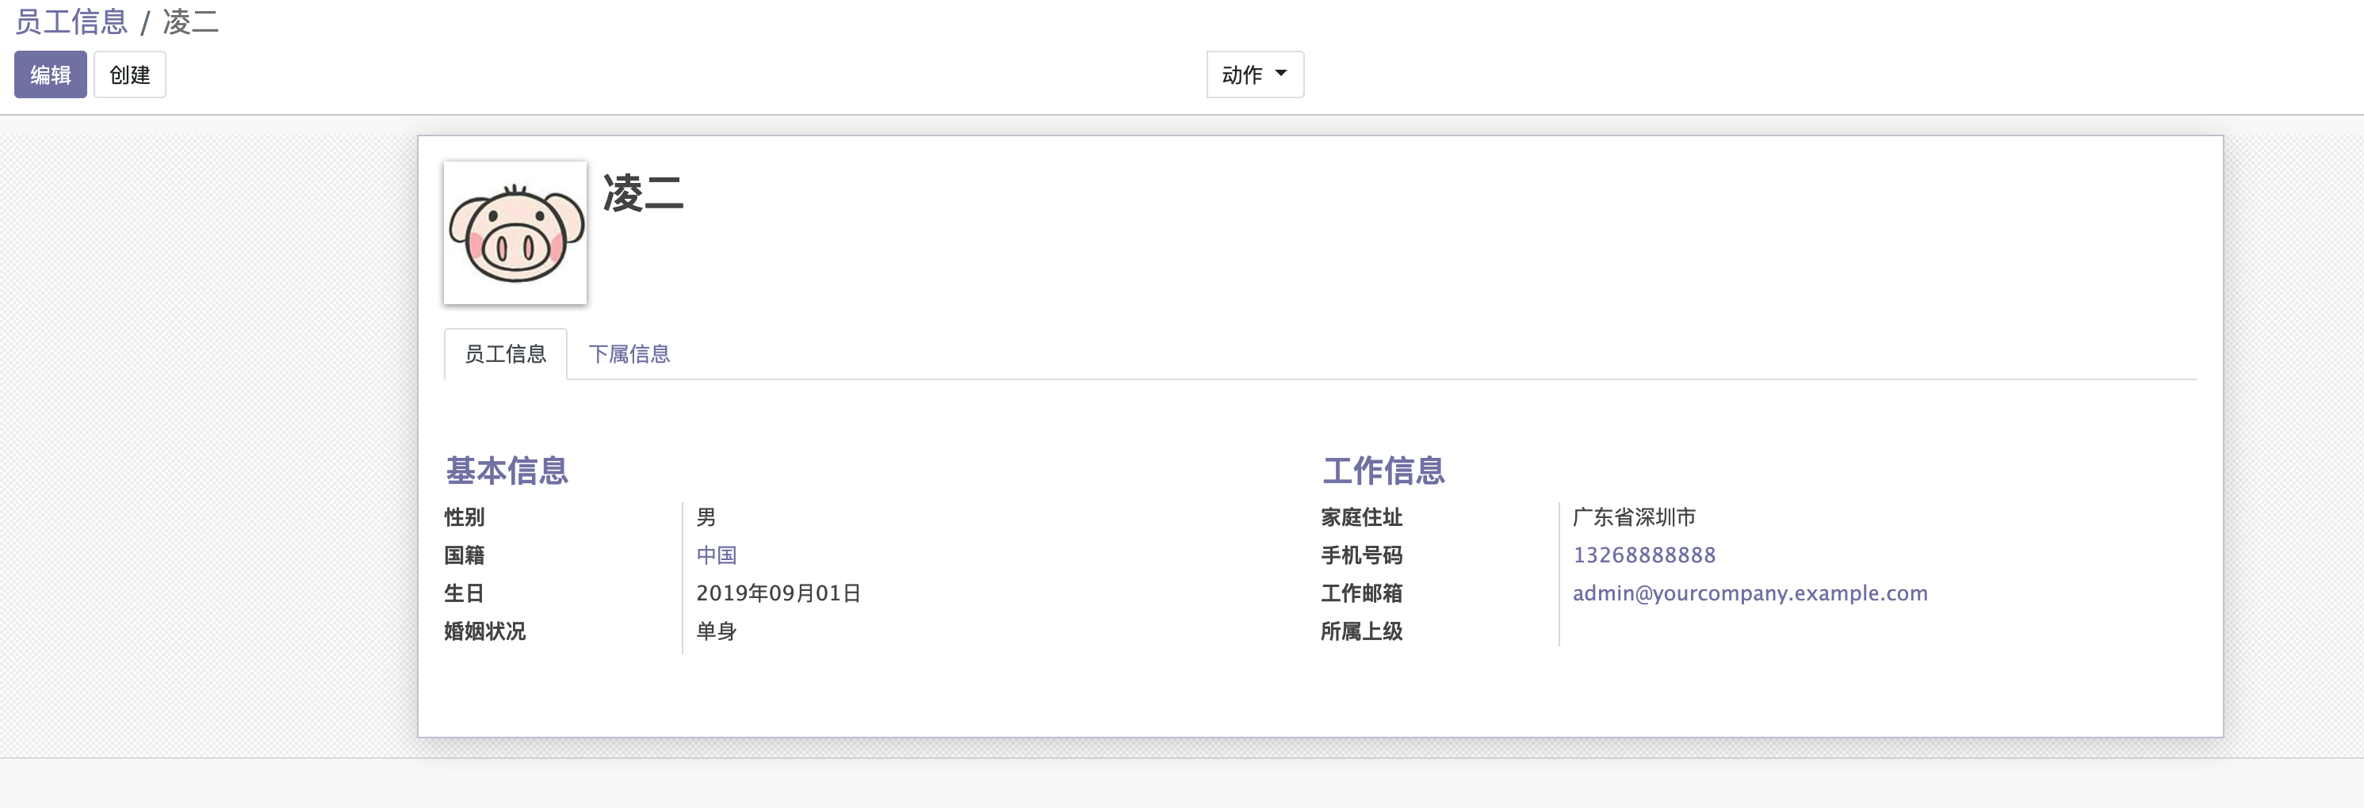Viewport: 2364px width, 808px height.
Task: Click the 编辑 button to edit employee
Action: (x=50, y=74)
